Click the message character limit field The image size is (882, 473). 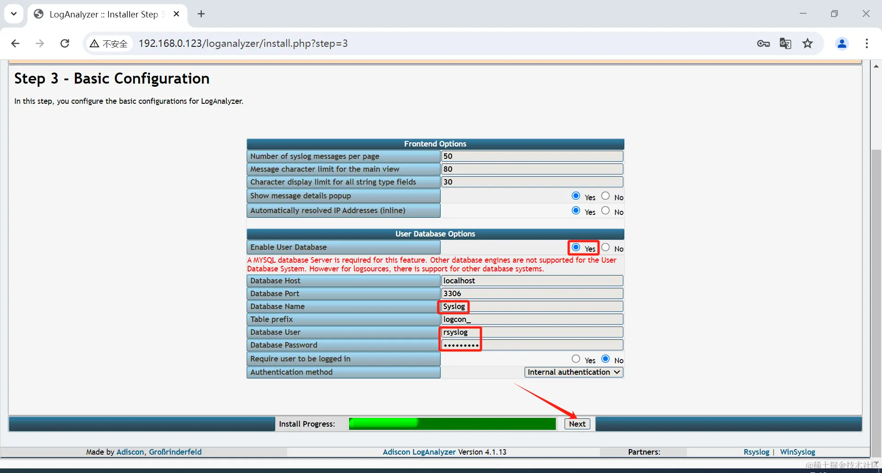coord(532,169)
